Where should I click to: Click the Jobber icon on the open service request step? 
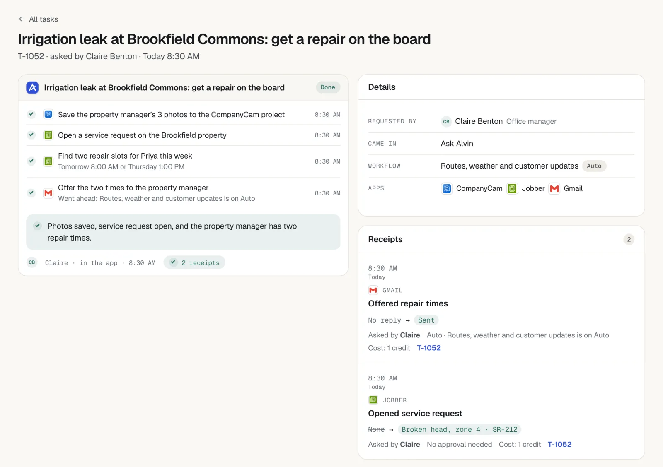point(48,135)
